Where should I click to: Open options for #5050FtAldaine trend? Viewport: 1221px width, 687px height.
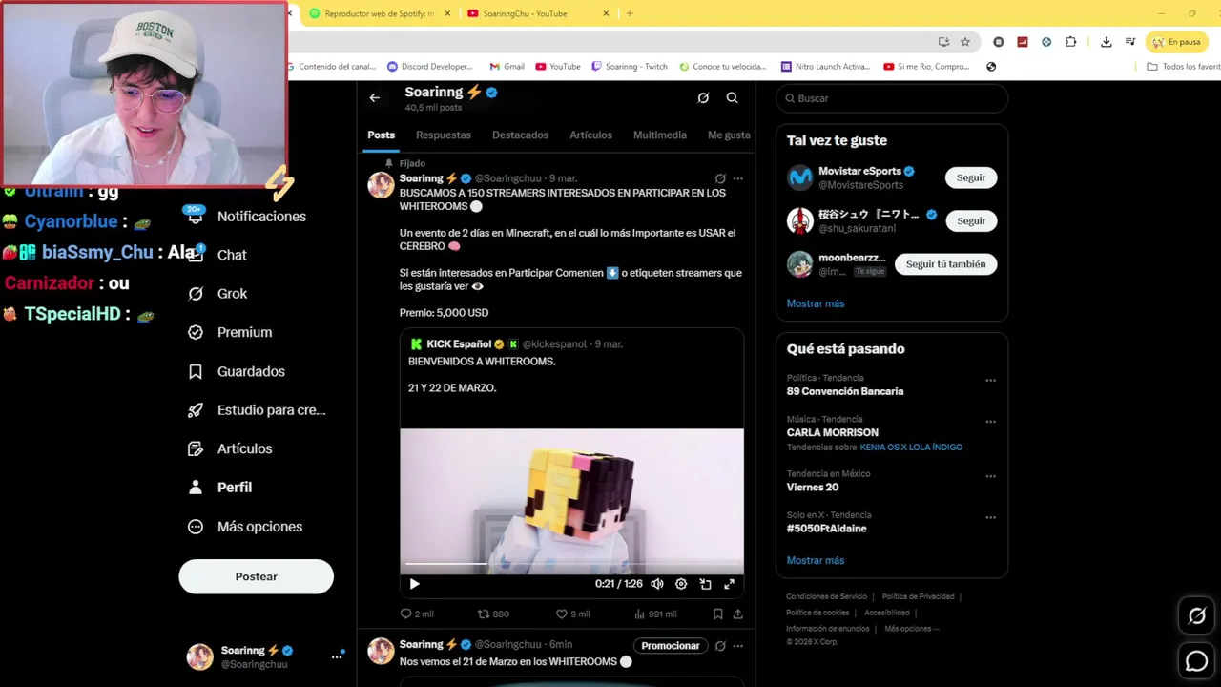coord(990,518)
